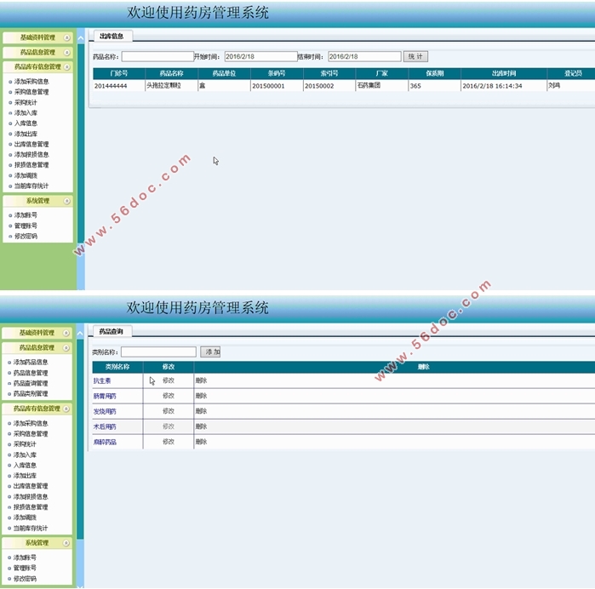This screenshot has height=589, width=595.
Task: Collapse 药品库存信息管理 panel icon on 出库信息 screen
Action: tap(66, 66)
